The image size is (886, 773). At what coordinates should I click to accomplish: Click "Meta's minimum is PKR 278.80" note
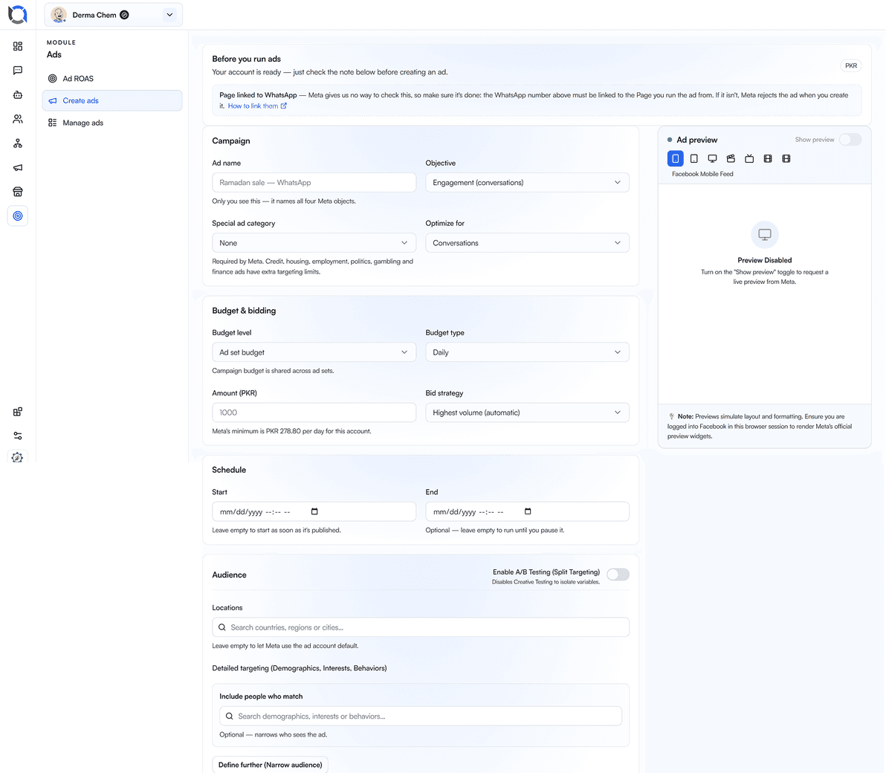point(291,431)
